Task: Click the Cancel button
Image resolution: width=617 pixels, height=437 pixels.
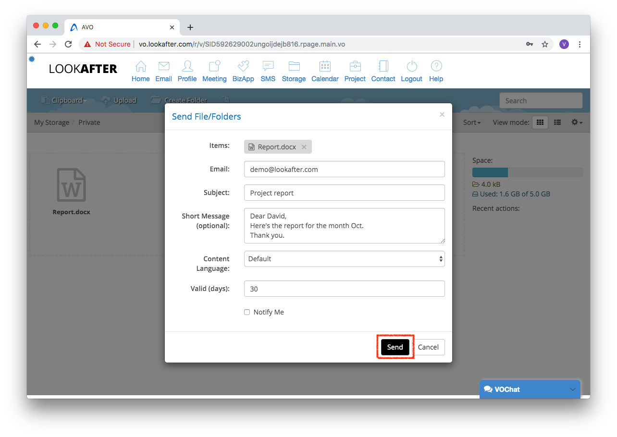Action: point(428,347)
